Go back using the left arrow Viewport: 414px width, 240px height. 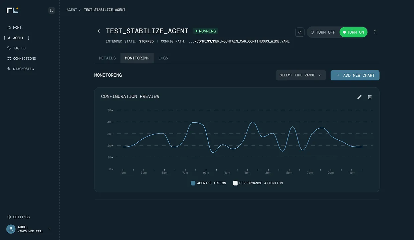[99, 31]
